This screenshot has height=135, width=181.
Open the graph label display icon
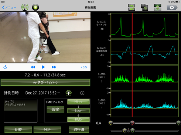point(132,7)
